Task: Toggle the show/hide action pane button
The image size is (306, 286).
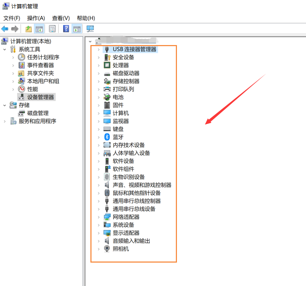Action: pos(77,29)
